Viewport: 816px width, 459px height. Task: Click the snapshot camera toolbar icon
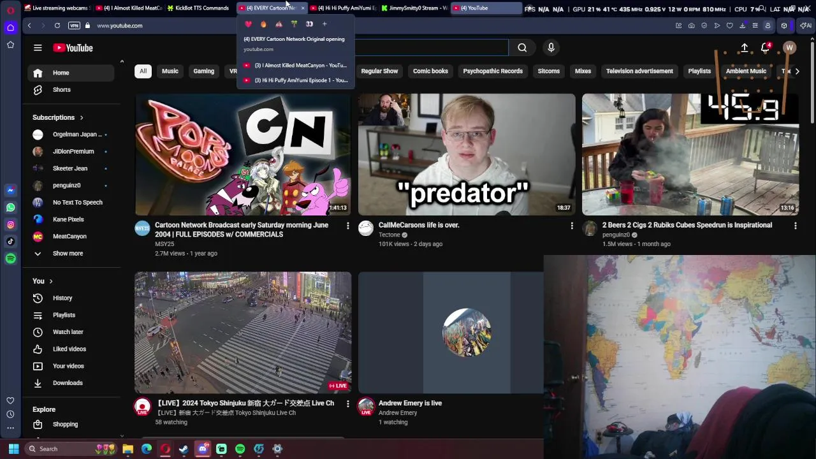(692, 25)
